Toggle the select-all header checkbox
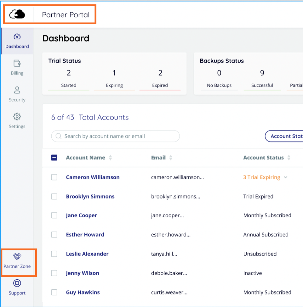This screenshot has width=303, height=307. pyautogui.click(x=54, y=158)
